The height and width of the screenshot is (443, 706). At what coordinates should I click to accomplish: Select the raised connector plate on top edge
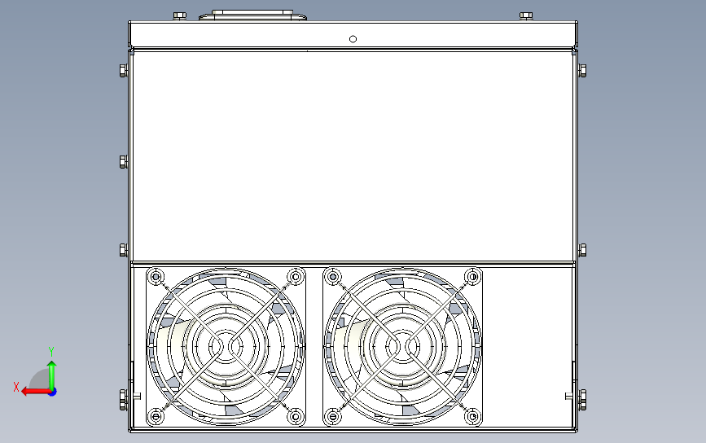252,15
